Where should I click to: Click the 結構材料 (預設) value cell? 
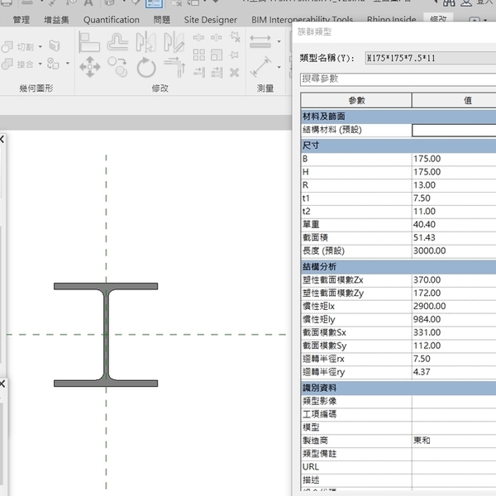point(453,130)
